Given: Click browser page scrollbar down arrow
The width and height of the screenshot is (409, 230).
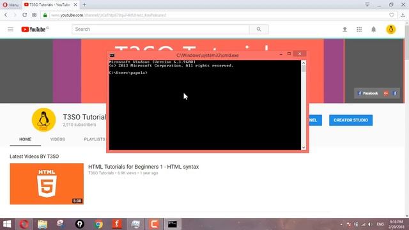Looking at the screenshot, I should point(407,216).
